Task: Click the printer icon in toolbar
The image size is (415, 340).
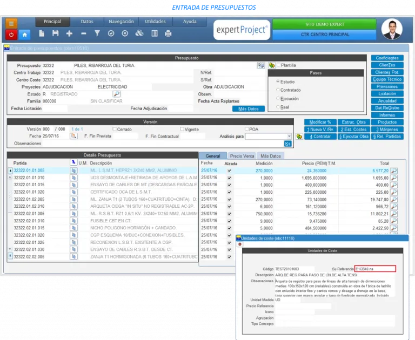Action: click(x=168, y=33)
